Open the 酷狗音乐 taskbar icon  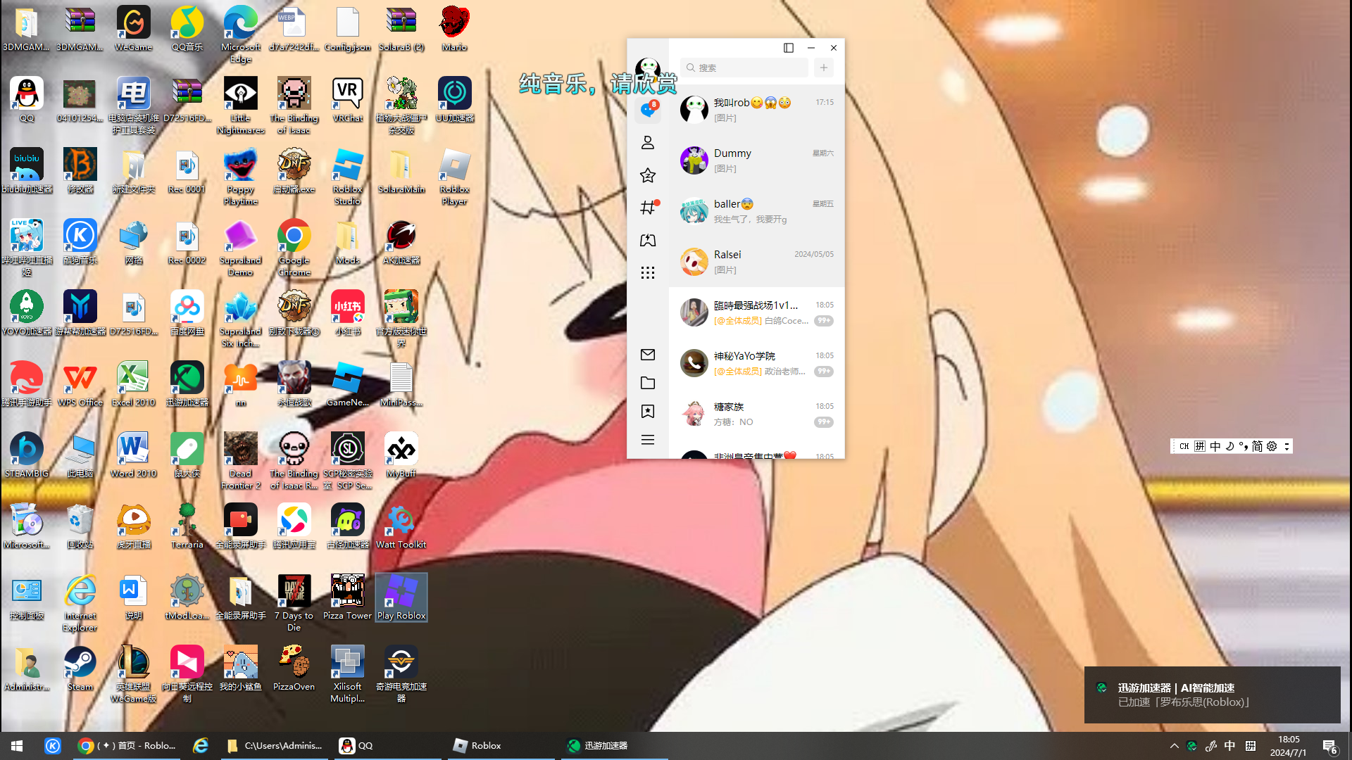click(53, 746)
